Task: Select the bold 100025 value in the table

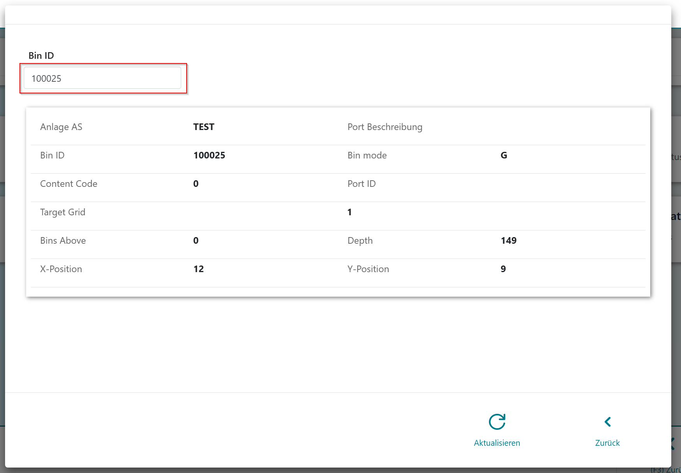Action: click(209, 155)
